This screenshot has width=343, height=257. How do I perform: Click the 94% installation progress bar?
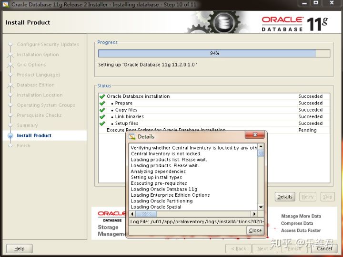click(214, 53)
